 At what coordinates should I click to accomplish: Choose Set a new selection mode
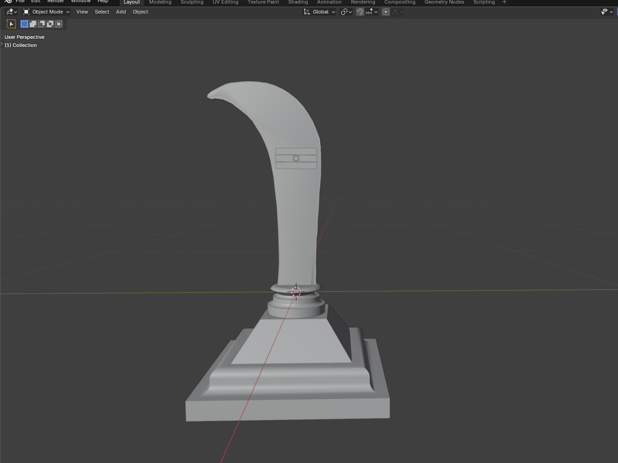click(24, 24)
